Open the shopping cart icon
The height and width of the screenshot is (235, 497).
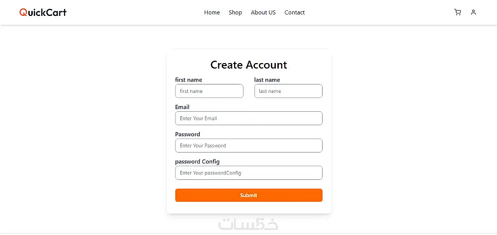(458, 12)
